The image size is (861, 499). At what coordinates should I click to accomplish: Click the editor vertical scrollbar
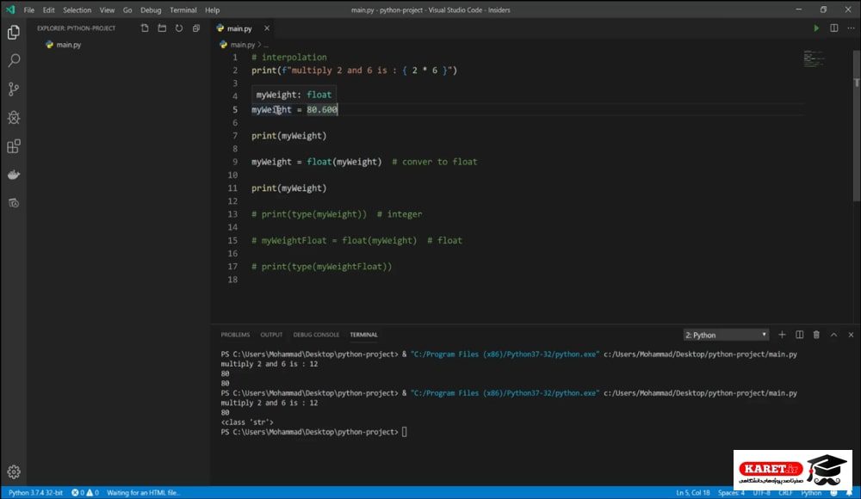[857, 126]
